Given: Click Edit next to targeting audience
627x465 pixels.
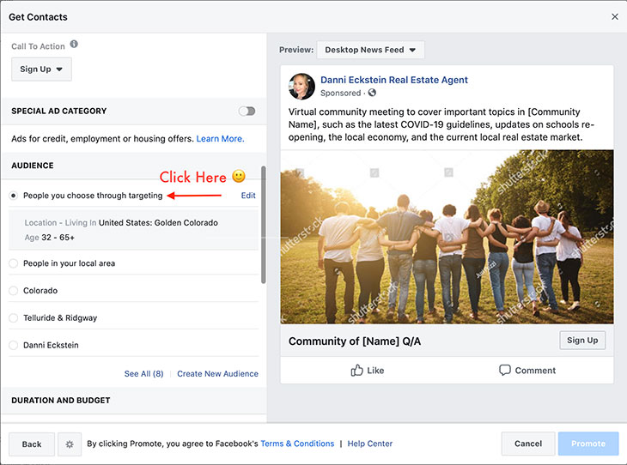Looking at the screenshot, I should point(248,196).
